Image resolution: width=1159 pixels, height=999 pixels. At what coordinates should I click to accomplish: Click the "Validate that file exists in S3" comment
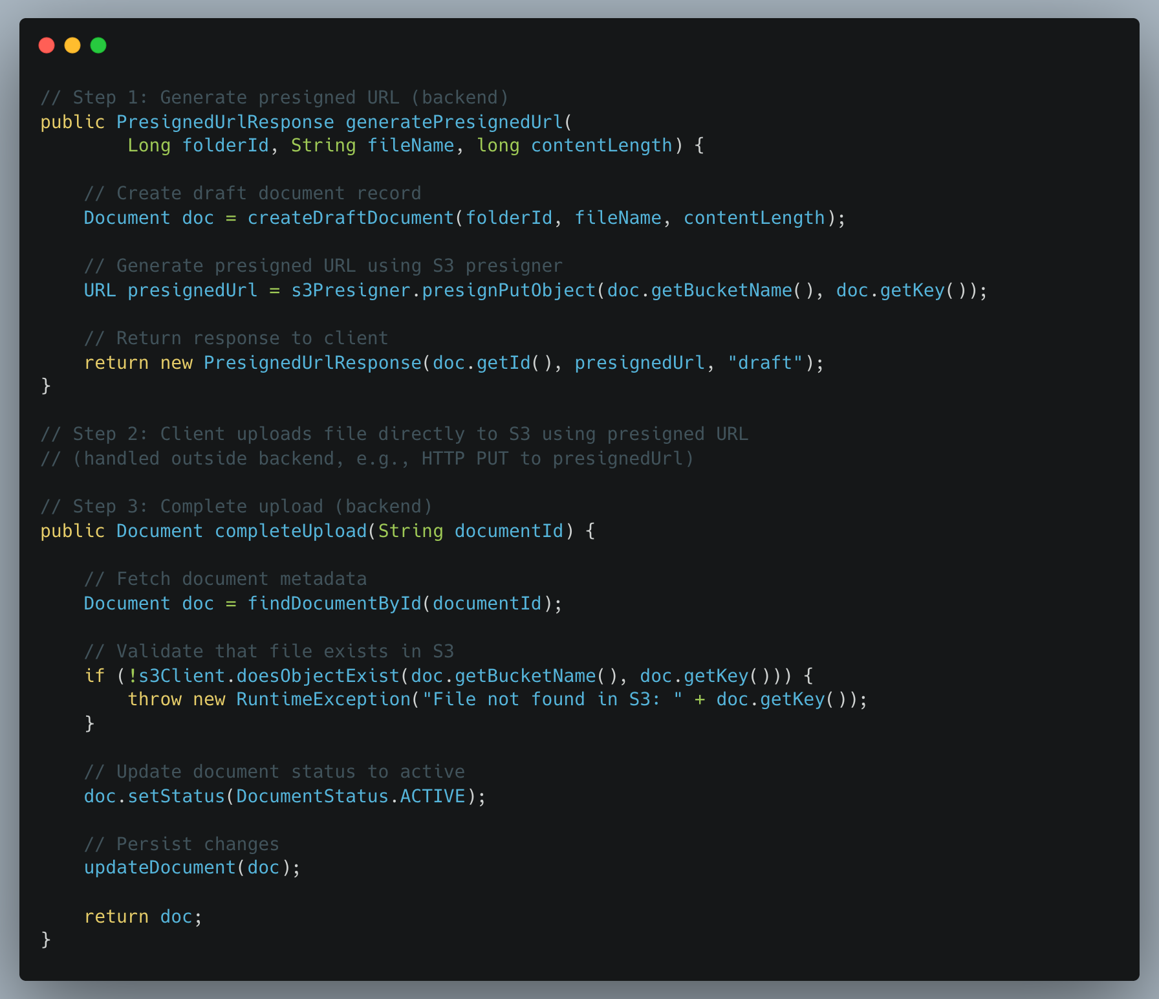click(269, 652)
